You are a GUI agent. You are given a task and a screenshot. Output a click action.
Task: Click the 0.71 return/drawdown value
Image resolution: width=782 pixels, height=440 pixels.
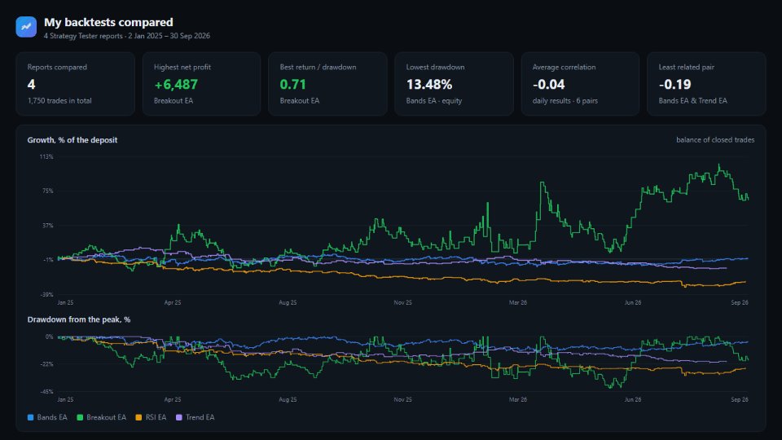(x=292, y=85)
